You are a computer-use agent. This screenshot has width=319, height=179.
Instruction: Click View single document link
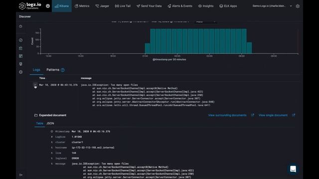click(273, 115)
